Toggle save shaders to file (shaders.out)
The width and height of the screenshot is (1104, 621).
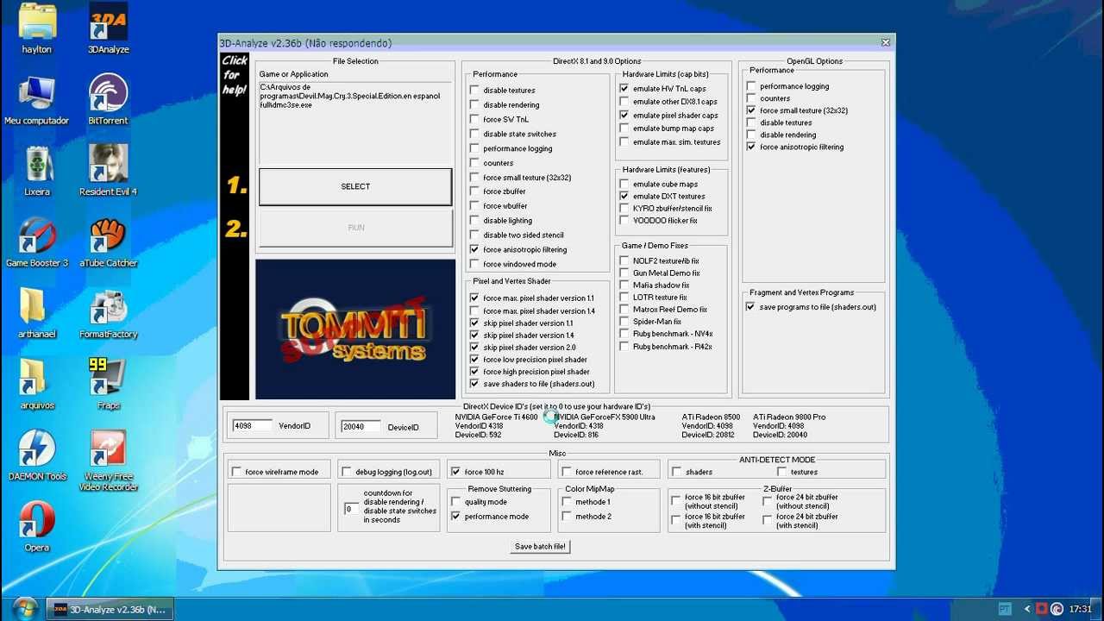point(474,385)
